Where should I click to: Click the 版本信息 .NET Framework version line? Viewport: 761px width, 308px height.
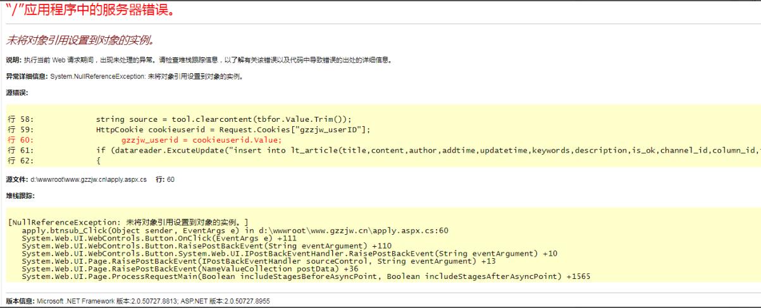tap(137, 301)
